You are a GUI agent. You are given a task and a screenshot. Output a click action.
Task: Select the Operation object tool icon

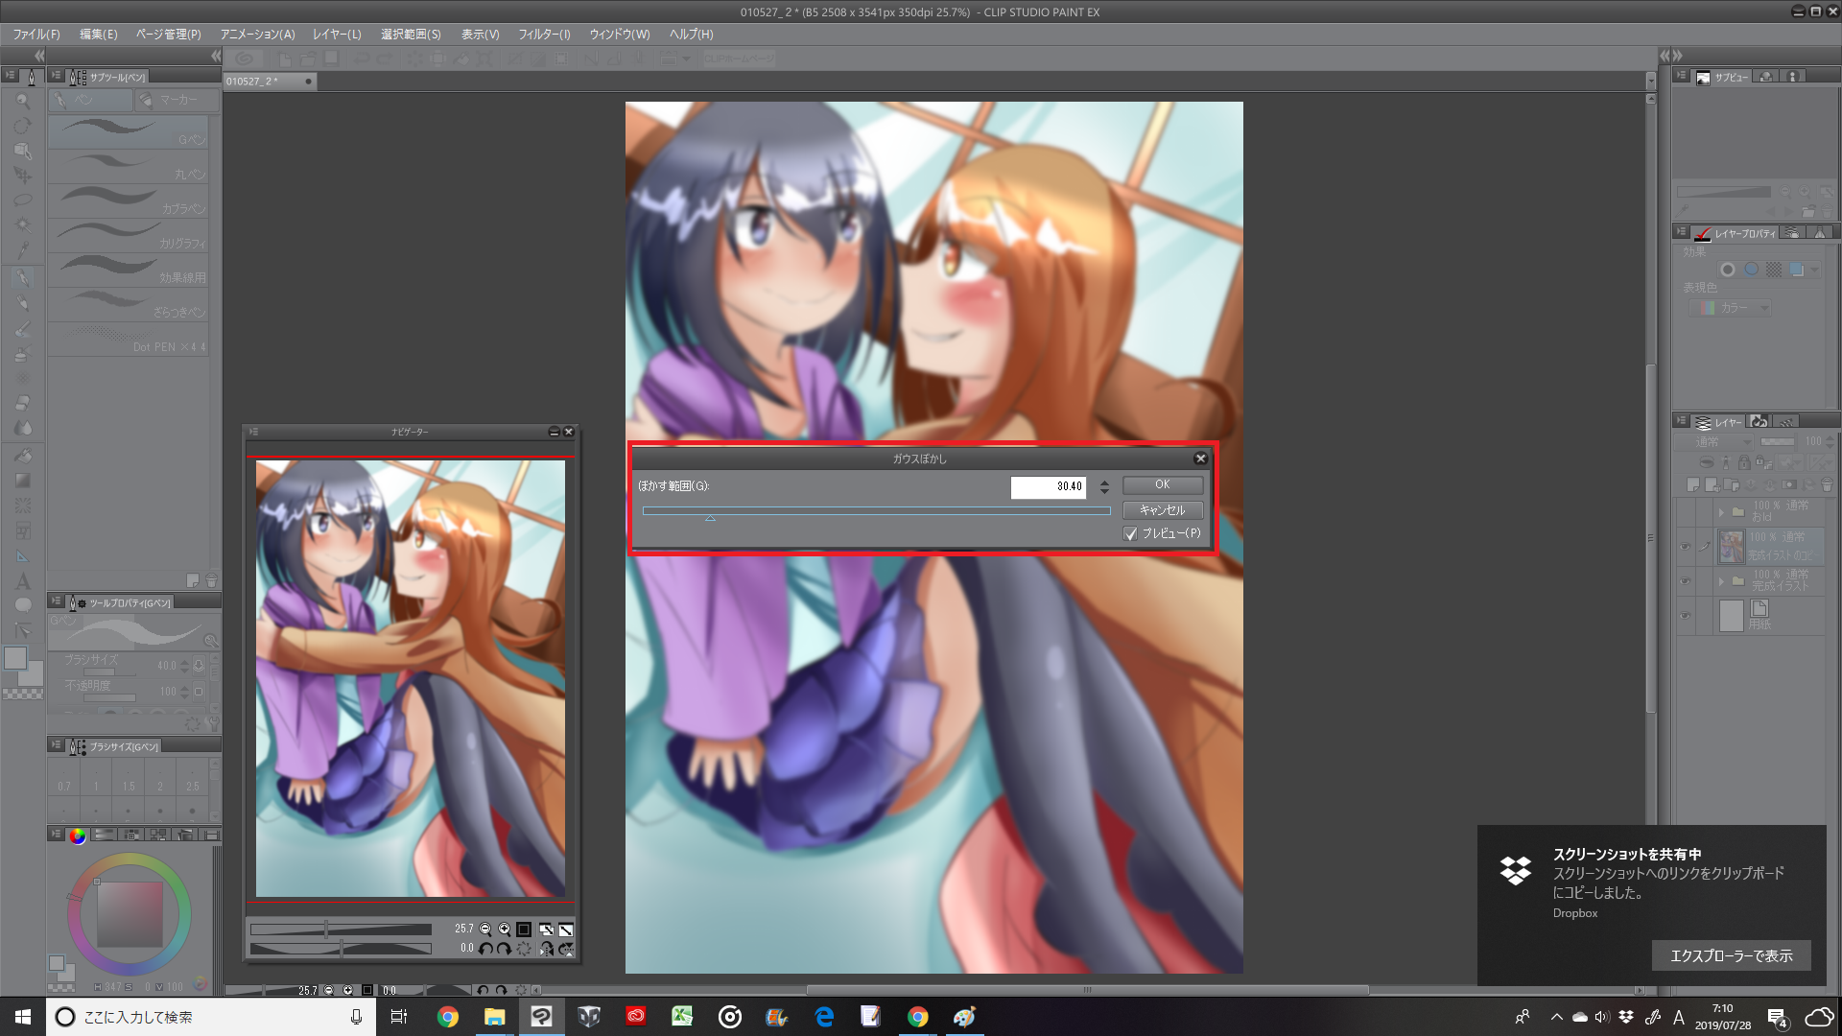pos(23,151)
